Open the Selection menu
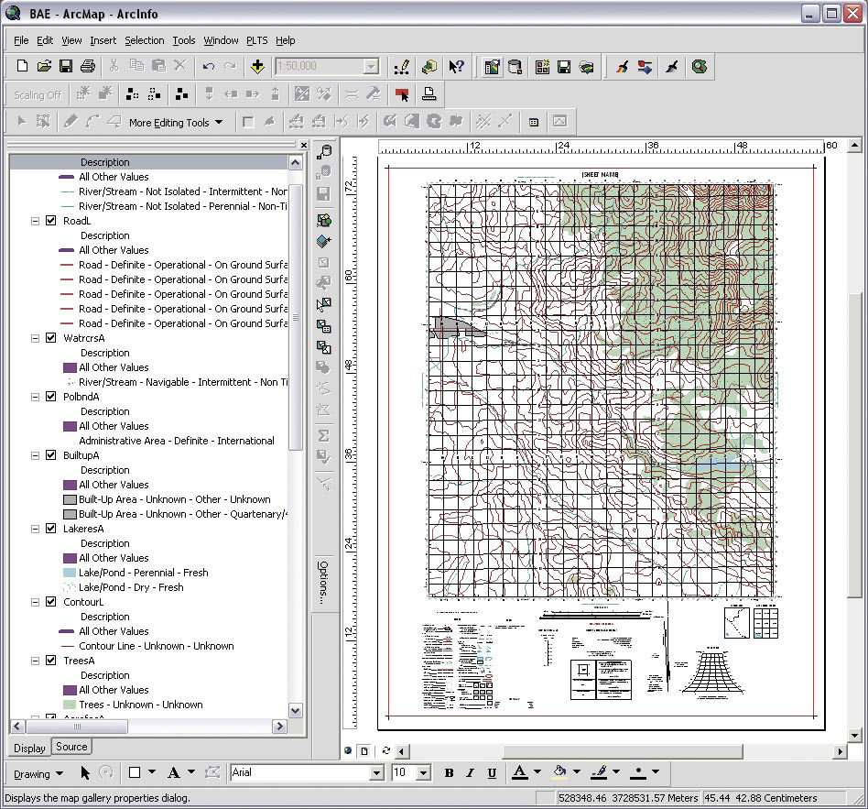Image resolution: width=868 pixels, height=809 pixels. (144, 40)
